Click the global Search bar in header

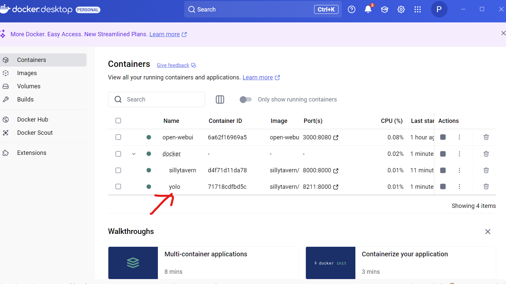click(x=263, y=10)
